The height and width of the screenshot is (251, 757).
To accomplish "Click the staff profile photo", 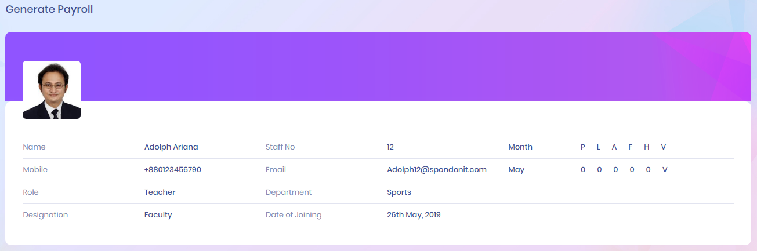I will [52, 90].
